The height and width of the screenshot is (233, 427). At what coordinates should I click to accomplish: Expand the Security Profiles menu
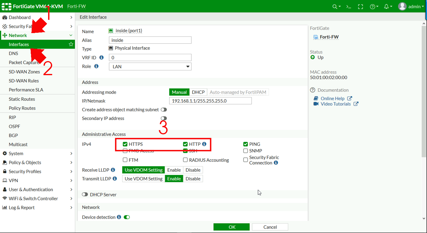[x=37, y=171]
